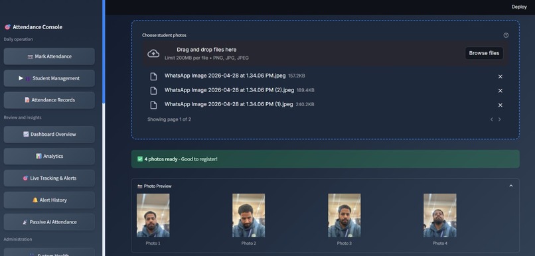
Task: Open the Analytics page
Action: tap(49, 156)
